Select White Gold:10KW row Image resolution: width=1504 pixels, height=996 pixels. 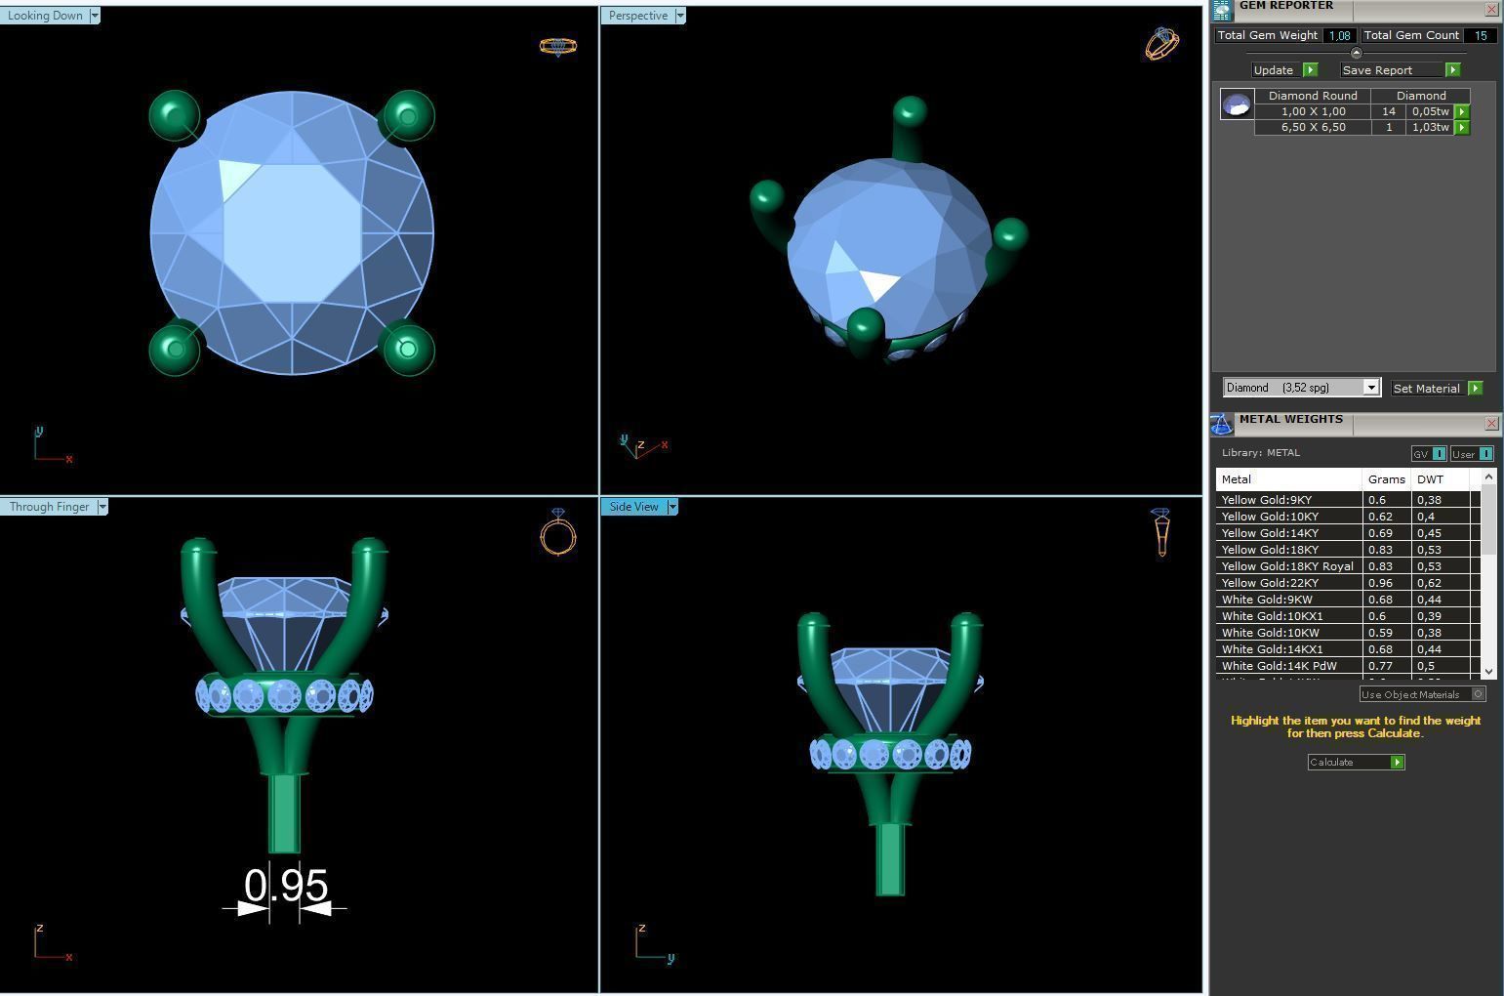(1348, 633)
